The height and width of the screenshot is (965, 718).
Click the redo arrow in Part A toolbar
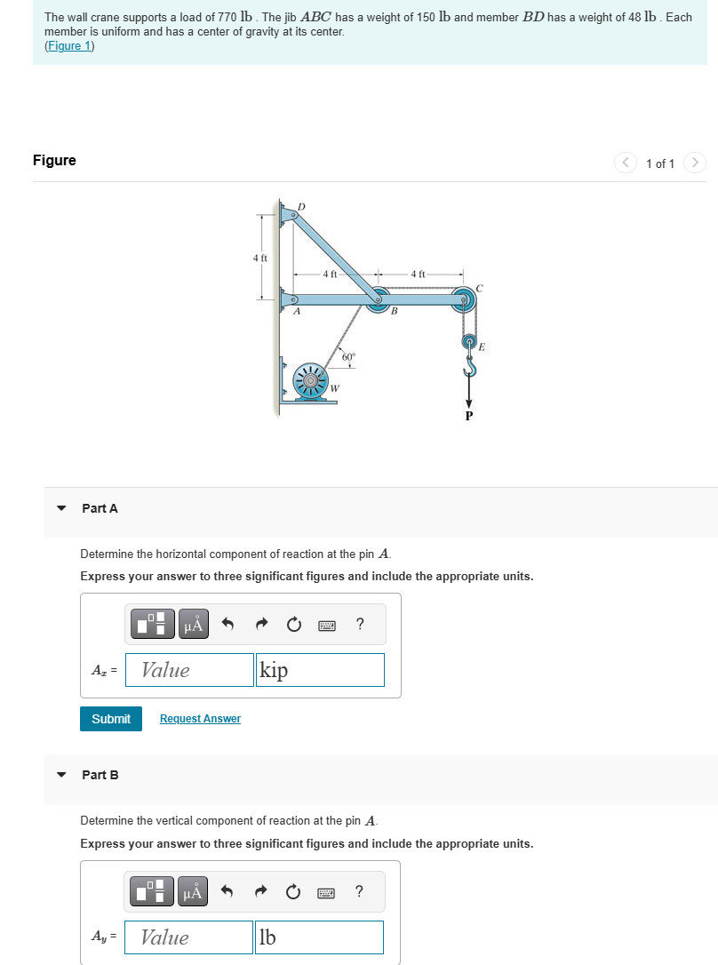click(259, 624)
